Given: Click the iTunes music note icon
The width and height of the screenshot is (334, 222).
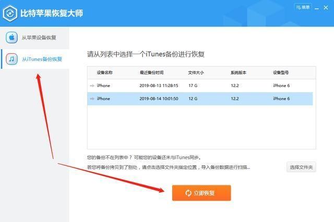Looking at the screenshot, I should [x=11, y=59].
